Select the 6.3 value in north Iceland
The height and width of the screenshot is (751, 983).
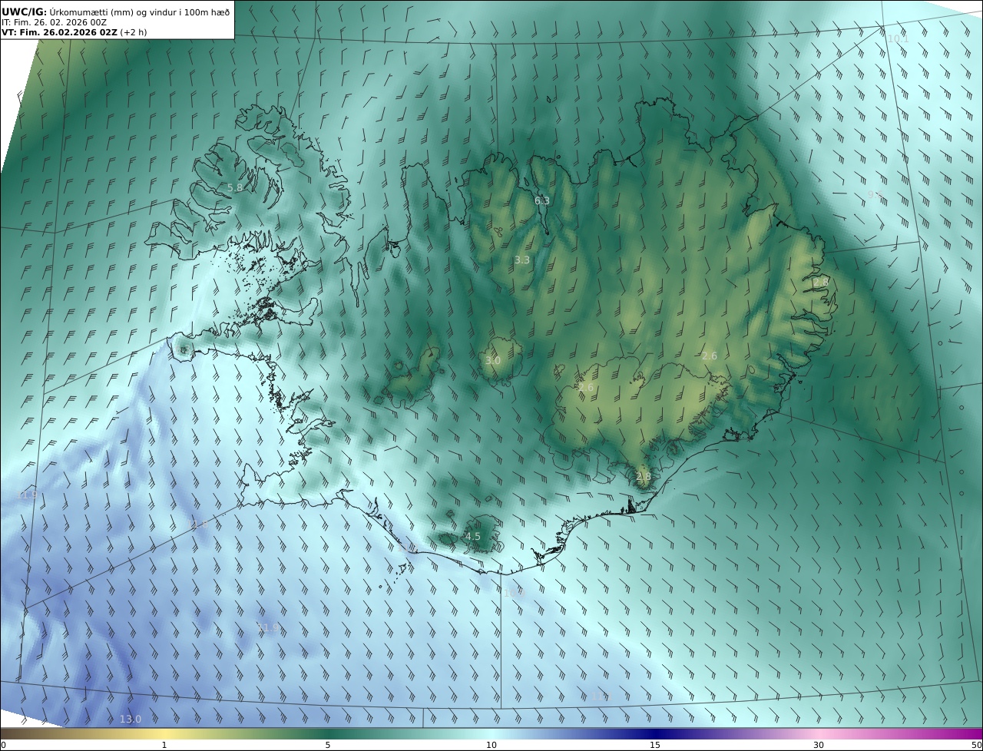coord(542,201)
